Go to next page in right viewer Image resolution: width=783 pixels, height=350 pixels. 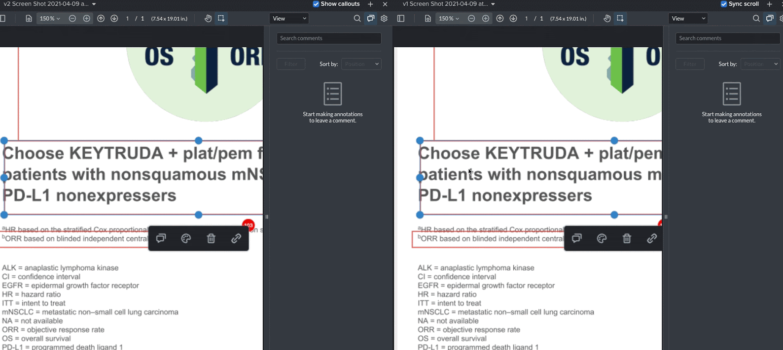[x=513, y=18]
